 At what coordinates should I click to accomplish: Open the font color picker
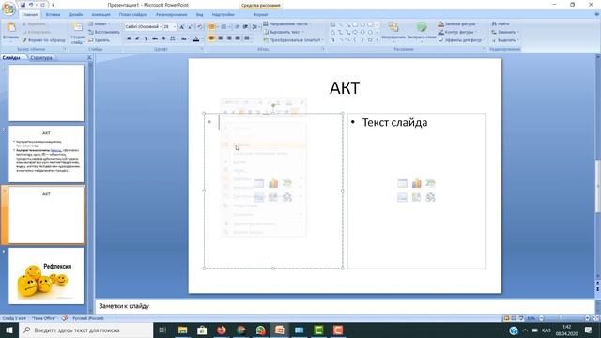pyautogui.click(x=197, y=38)
